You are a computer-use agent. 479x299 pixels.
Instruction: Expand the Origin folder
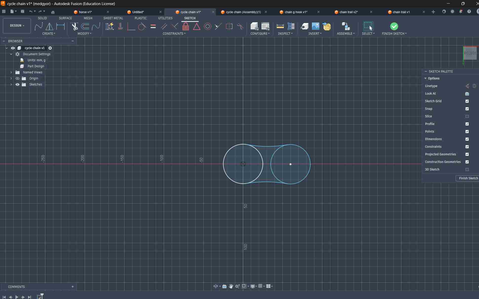click(11, 78)
